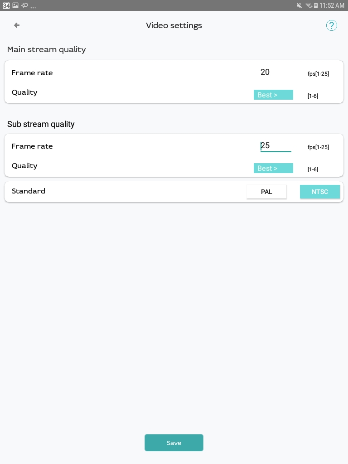Save the video settings
Viewport: 348px width, 464px height.
[174, 443]
